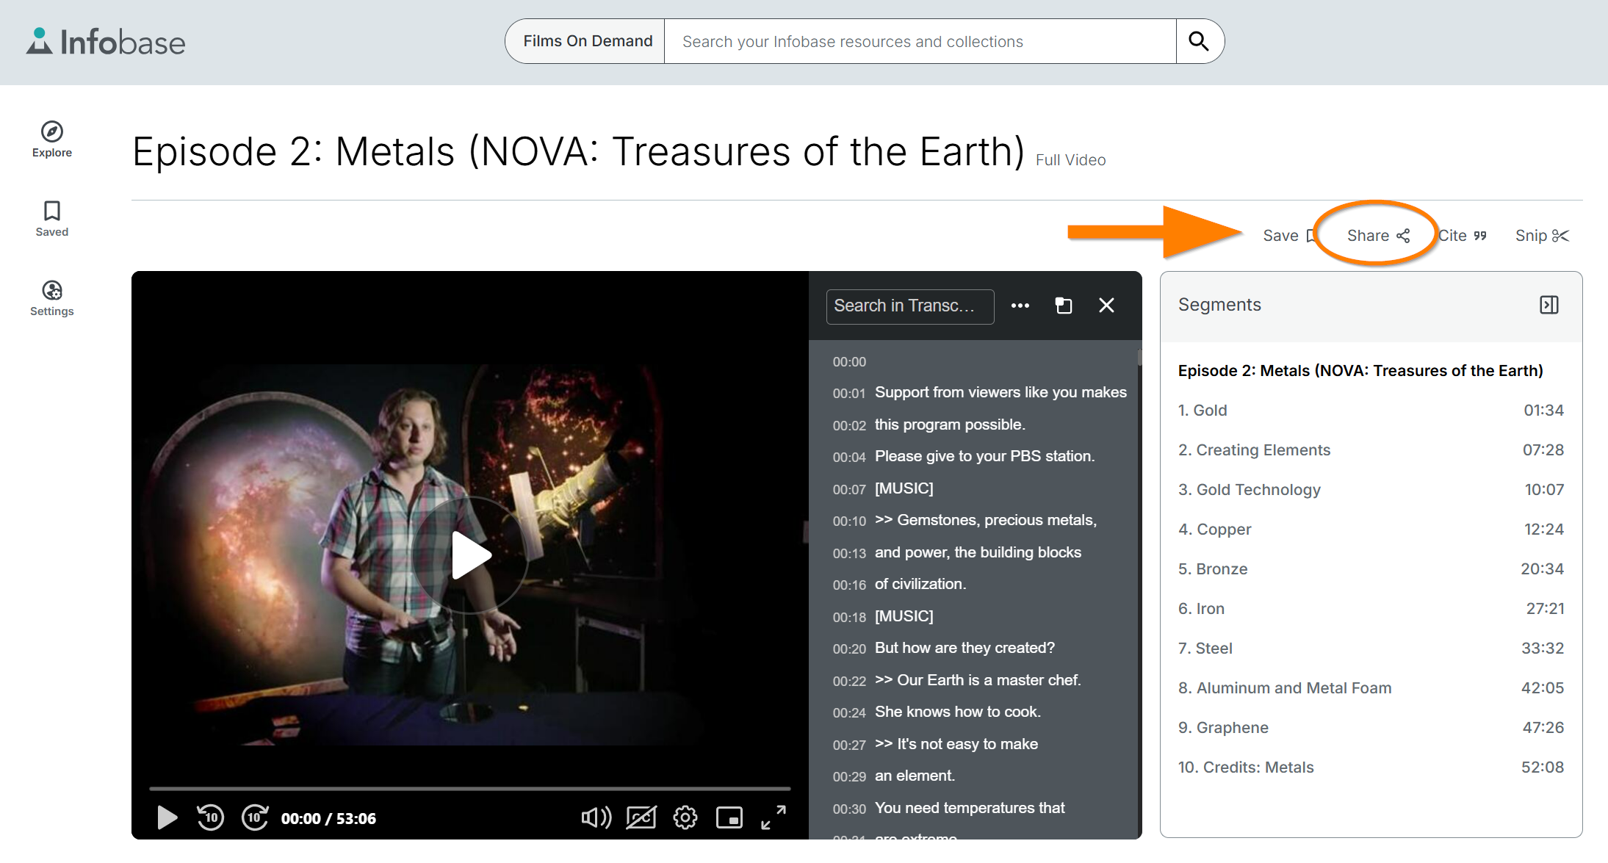Skip forward 10 seconds
Screen dimensions: 1608x863
pyautogui.click(x=255, y=817)
